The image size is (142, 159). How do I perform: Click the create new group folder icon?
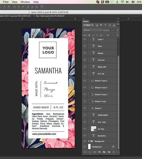[104, 152]
